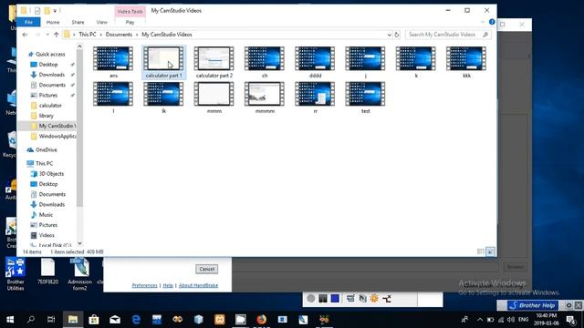Switch to large thumbnails view toggle
Image resolution: width=584 pixels, height=328 pixels.
[491, 251]
